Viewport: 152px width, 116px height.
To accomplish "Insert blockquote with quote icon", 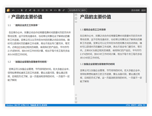I will pos(51,10).
